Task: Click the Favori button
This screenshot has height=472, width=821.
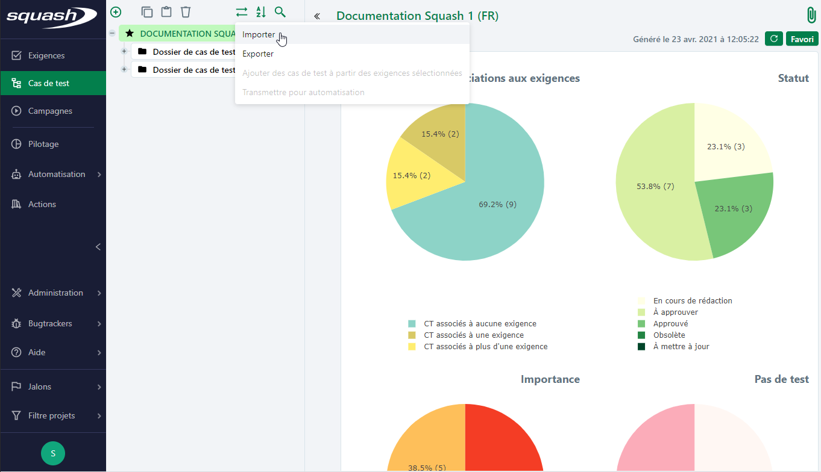Action: coord(802,39)
